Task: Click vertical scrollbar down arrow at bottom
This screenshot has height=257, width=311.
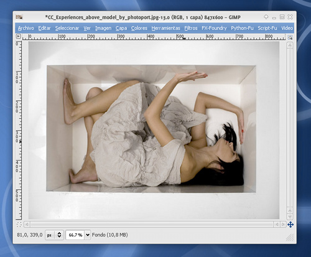Action: click(290, 217)
